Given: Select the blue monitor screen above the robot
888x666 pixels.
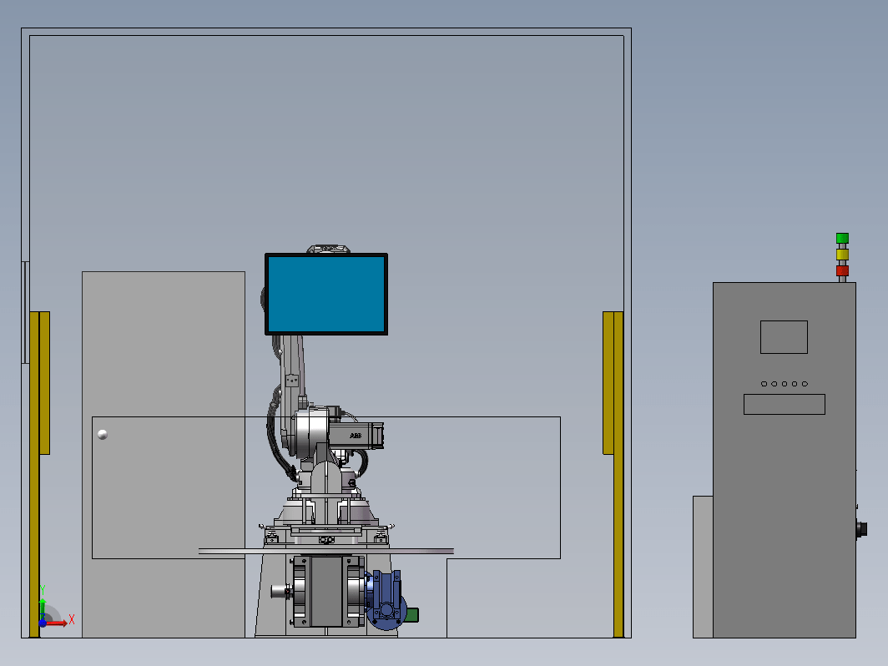Looking at the screenshot, I should pyautogui.click(x=326, y=294).
